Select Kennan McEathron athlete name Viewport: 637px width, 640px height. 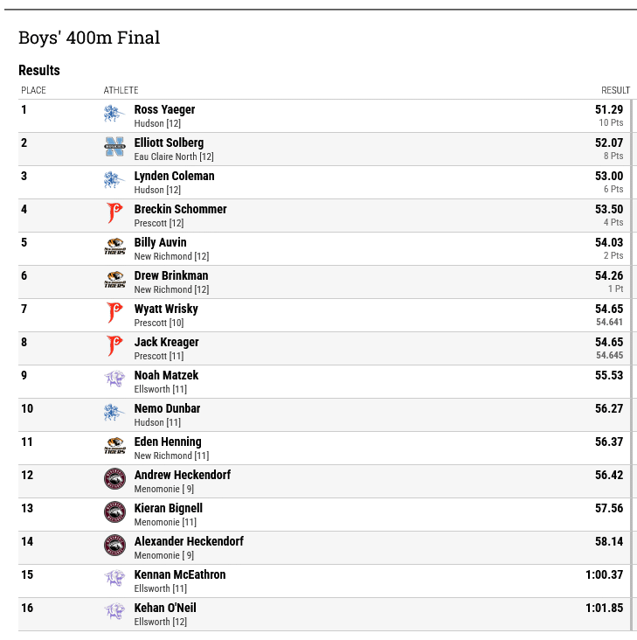pyautogui.click(x=180, y=574)
